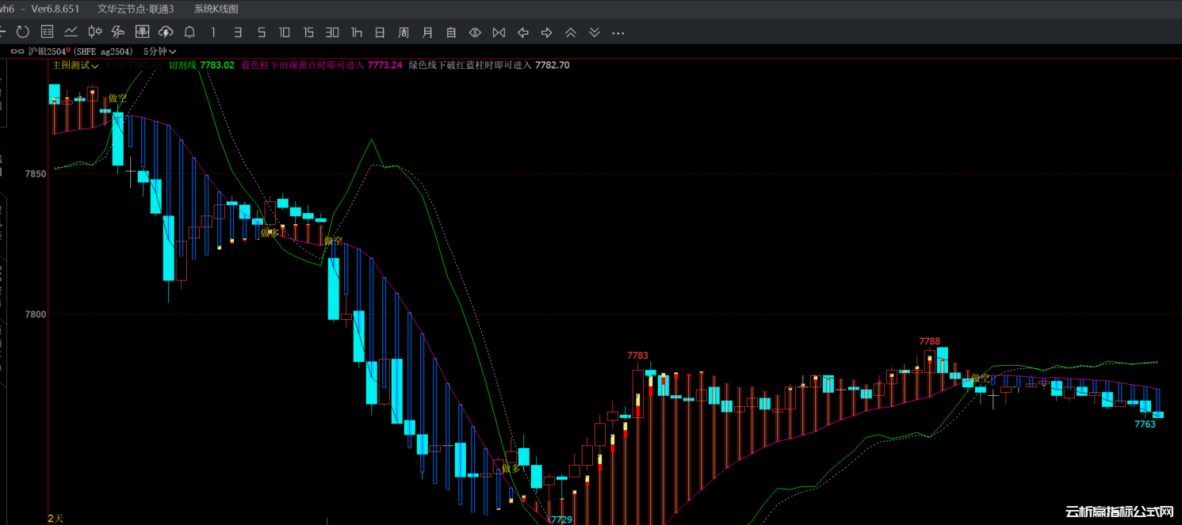Click the double down chevron icon

pos(594,32)
